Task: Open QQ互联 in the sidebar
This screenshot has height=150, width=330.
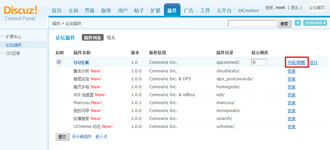Action: (x=13, y=53)
